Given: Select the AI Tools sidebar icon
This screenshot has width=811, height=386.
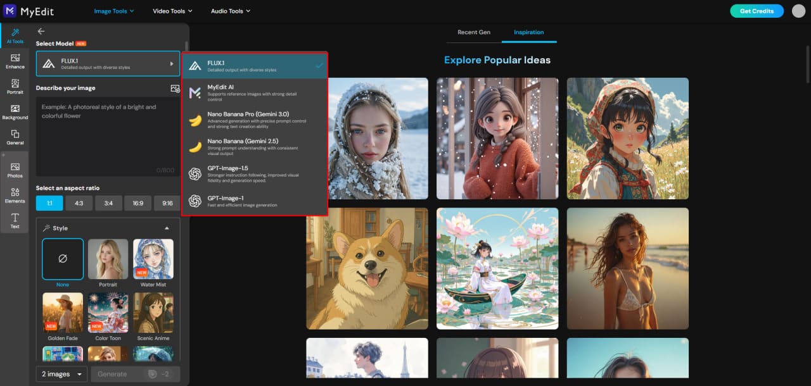Looking at the screenshot, I should point(15,37).
